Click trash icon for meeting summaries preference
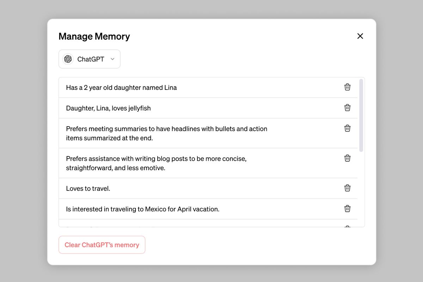The height and width of the screenshot is (282, 423). tap(347, 128)
